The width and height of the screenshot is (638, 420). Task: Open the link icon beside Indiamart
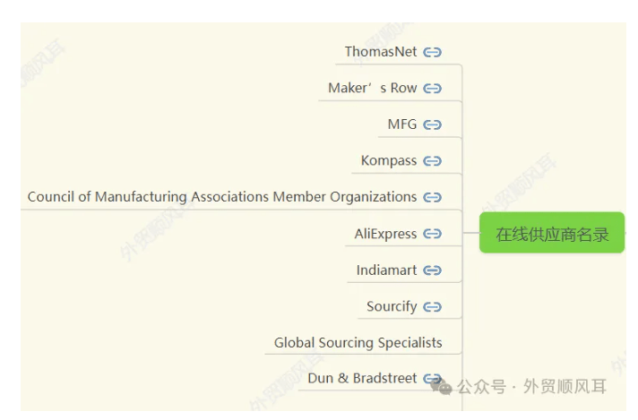point(432,270)
